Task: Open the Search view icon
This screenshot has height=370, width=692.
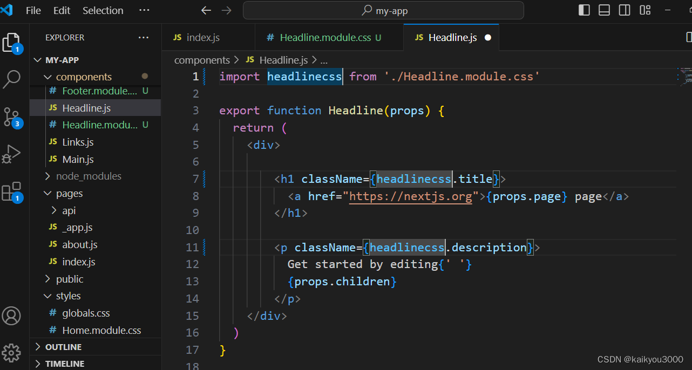Action: click(12, 79)
